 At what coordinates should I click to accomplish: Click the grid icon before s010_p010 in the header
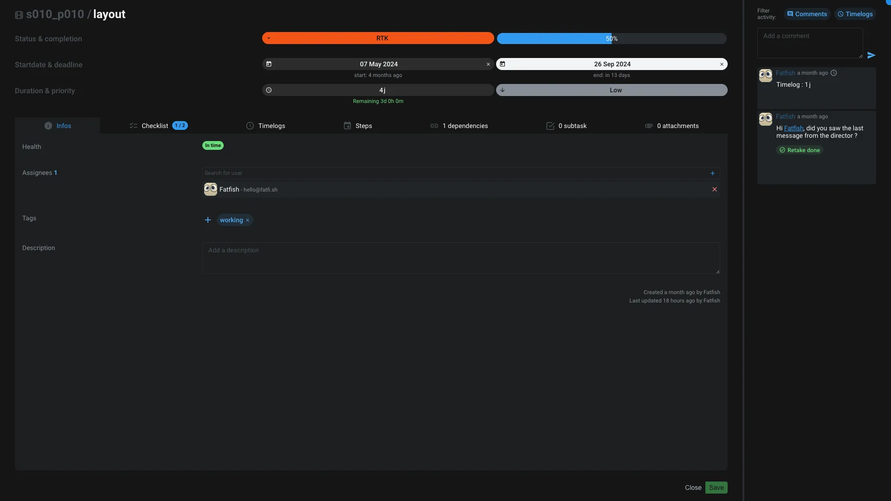point(19,14)
